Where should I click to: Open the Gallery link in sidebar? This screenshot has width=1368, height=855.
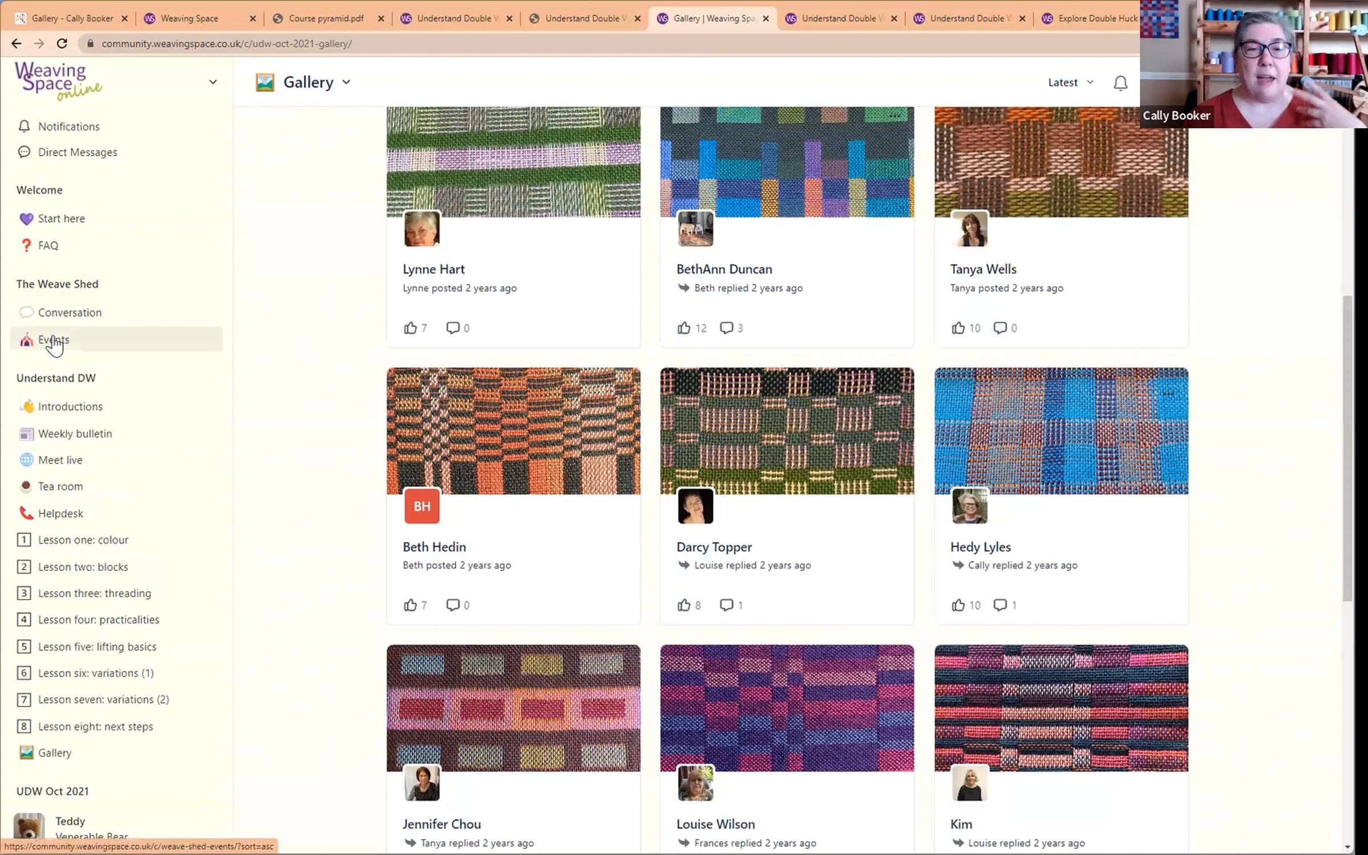pos(116,753)
